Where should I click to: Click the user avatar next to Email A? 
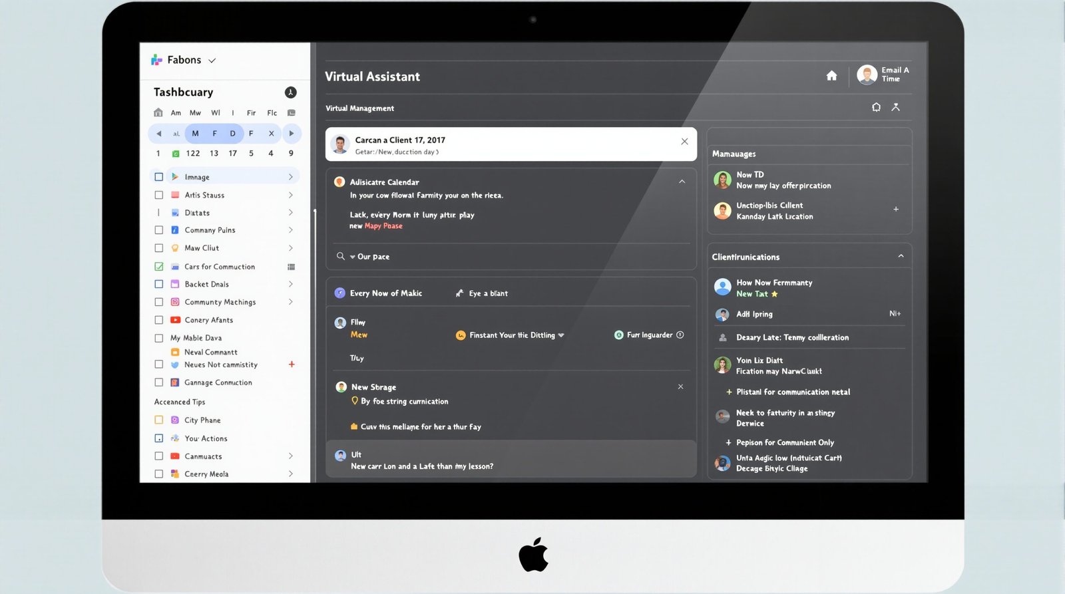[x=867, y=74]
